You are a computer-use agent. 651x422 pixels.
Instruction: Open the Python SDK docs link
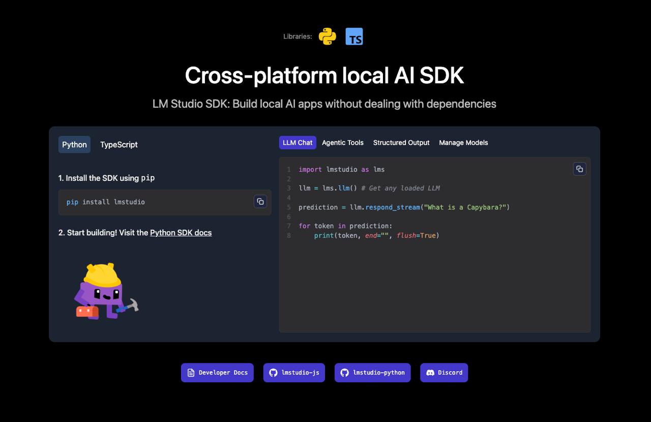click(x=181, y=233)
